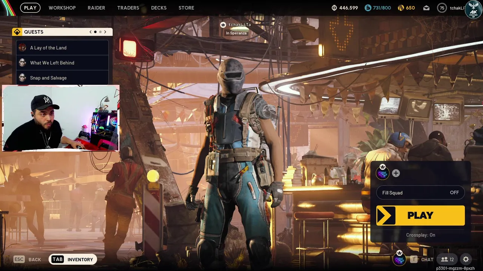The height and width of the screenshot is (271, 483).
Task: Open the RAIDER tab
Action: [96, 8]
